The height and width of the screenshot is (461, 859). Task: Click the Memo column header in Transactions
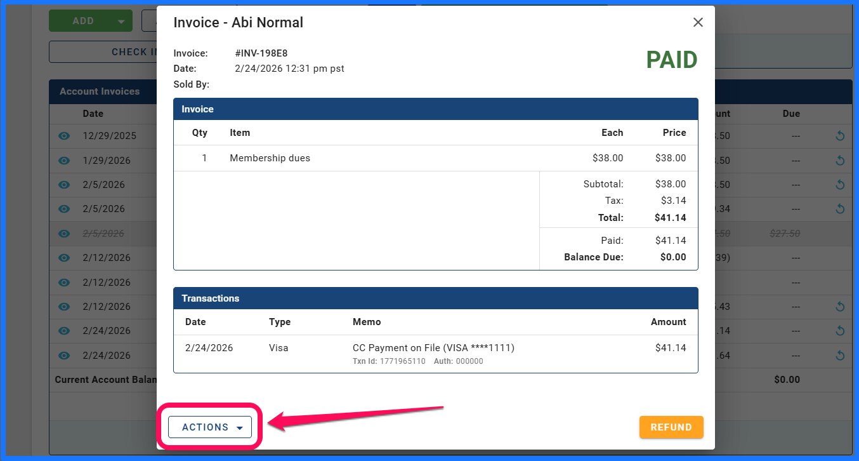pyautogui.click(x=367, y=322)
